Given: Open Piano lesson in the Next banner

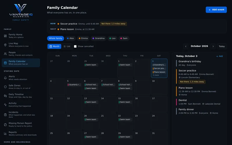Looking at the screenshot, I should point(67,29).
